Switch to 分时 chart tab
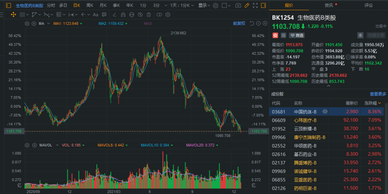Viewport: 388px width, 194px height. point(51,5)
